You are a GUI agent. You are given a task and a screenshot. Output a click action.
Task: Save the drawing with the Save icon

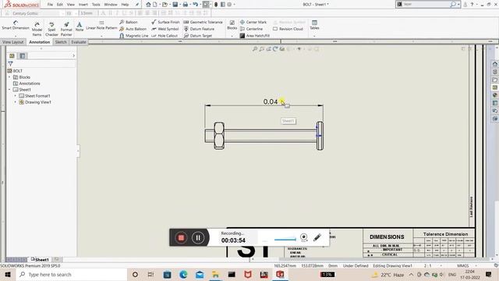tap(175, 5)
